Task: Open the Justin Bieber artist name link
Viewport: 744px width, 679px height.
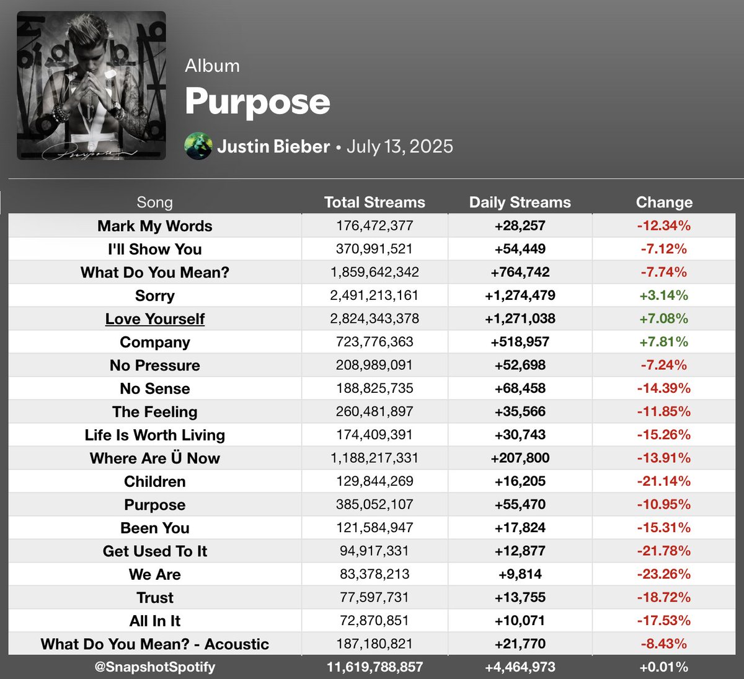Action: point(273,147)
